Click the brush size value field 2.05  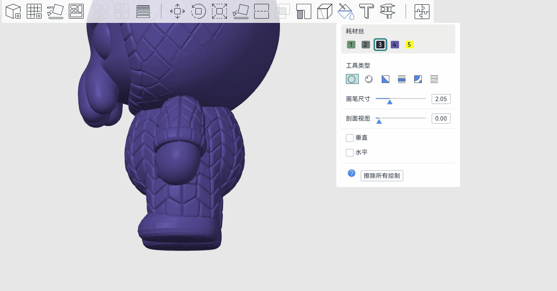click(441, 99)
